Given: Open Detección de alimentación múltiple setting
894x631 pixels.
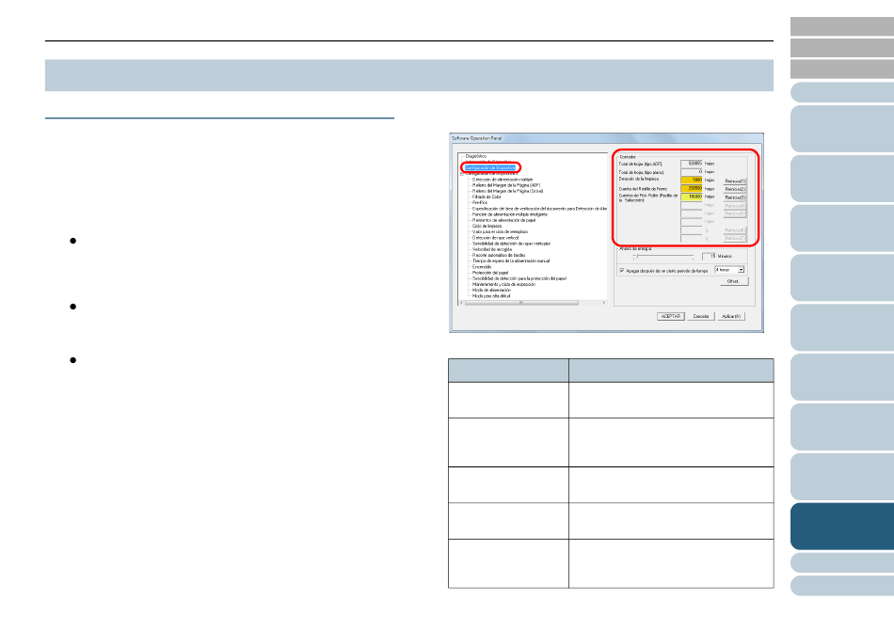Looking at the screenshot, I should (503, 180).
